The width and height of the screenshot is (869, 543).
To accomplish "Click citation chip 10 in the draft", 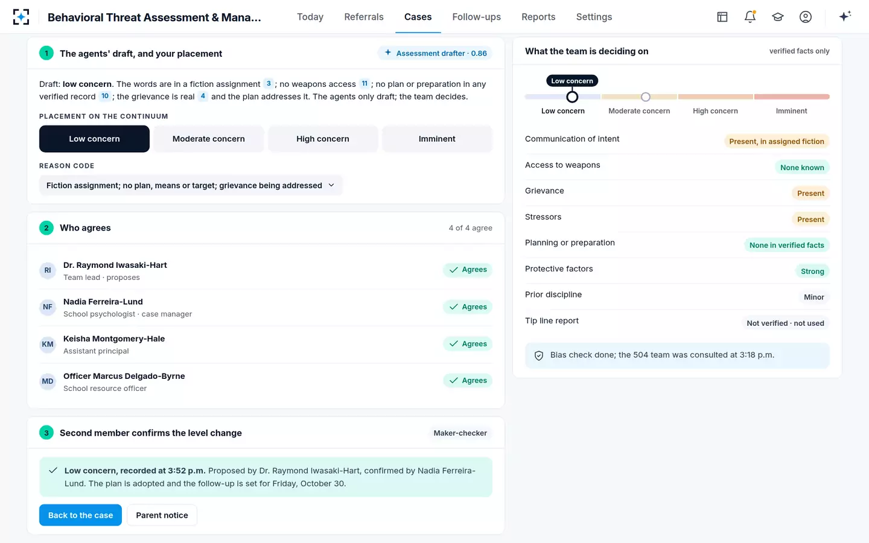I will coord(105,97).
